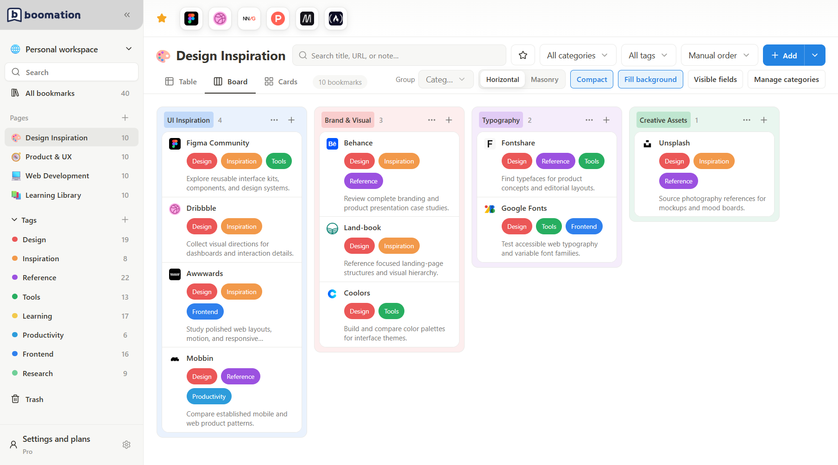Image resolution: width=838 pixels, height=465 pixels.
Task: Click the Coolors favicon on its card
Action: click(332, 294)
